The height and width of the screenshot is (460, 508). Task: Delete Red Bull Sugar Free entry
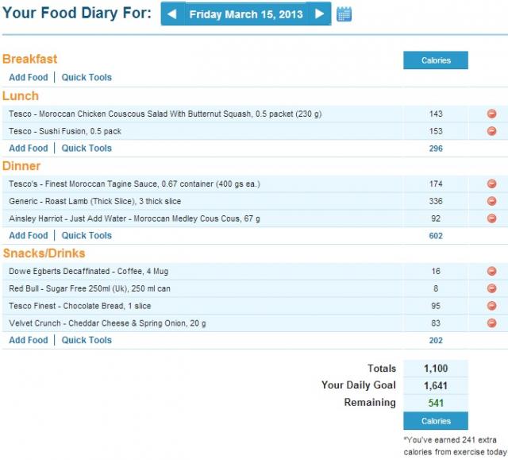[491, 288]
